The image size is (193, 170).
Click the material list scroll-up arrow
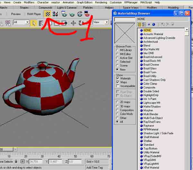point(187,30)
